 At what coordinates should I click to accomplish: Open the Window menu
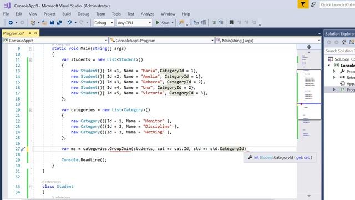(168, 14)
